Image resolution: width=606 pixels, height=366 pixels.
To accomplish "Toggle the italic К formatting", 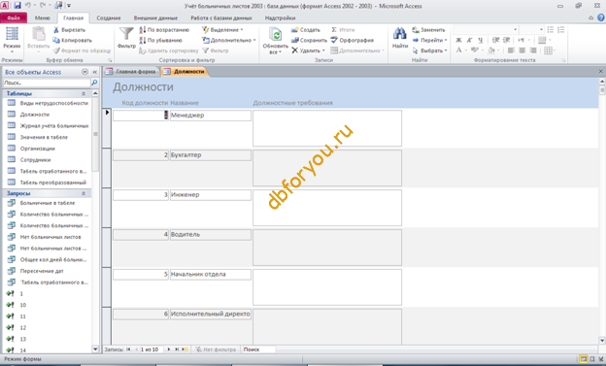I will point(469,40).
